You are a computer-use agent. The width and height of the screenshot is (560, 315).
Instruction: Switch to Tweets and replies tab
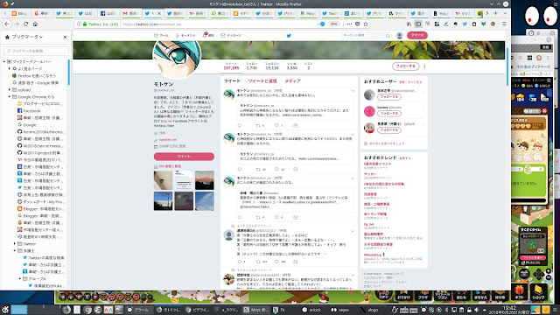[262, 81]
